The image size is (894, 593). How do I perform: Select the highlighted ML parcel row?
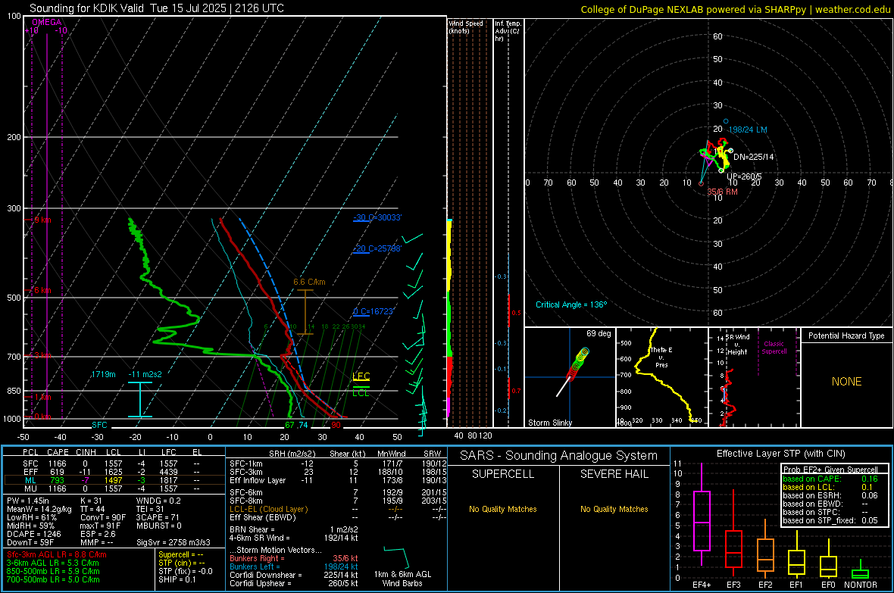(x=114, y=480)
